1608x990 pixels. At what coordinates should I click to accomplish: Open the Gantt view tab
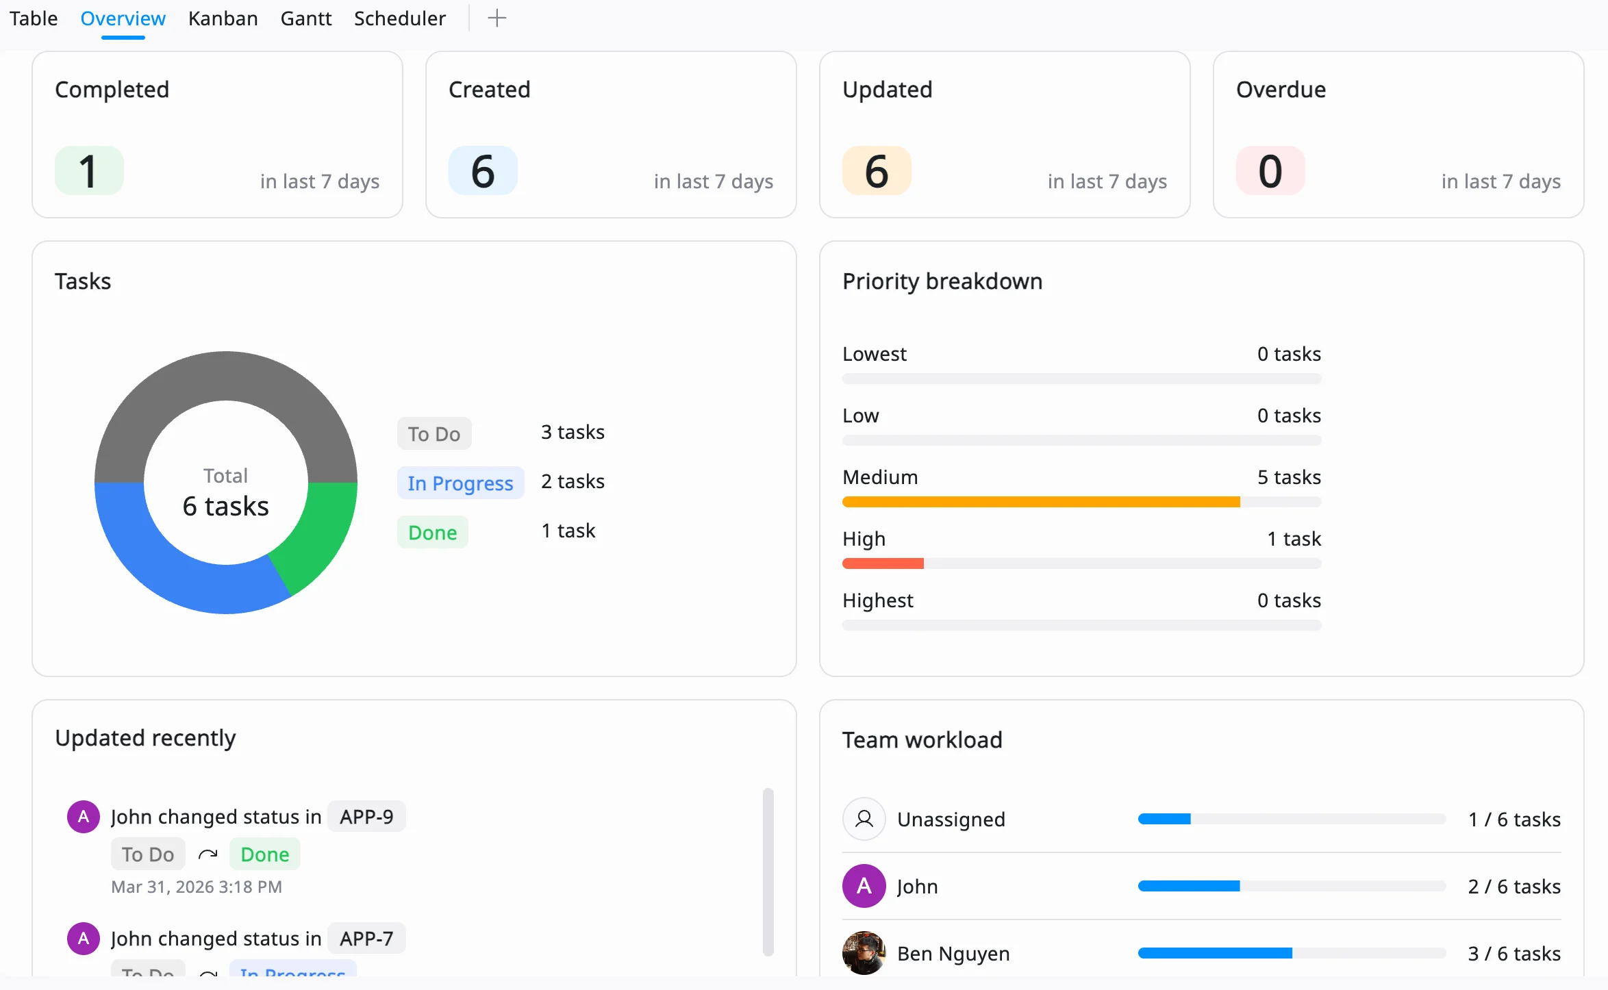click(305, 18)
